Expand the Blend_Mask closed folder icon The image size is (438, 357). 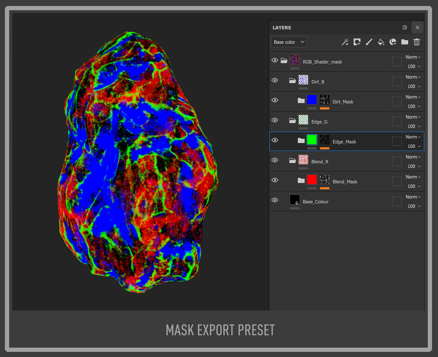[x=301, y=180]
